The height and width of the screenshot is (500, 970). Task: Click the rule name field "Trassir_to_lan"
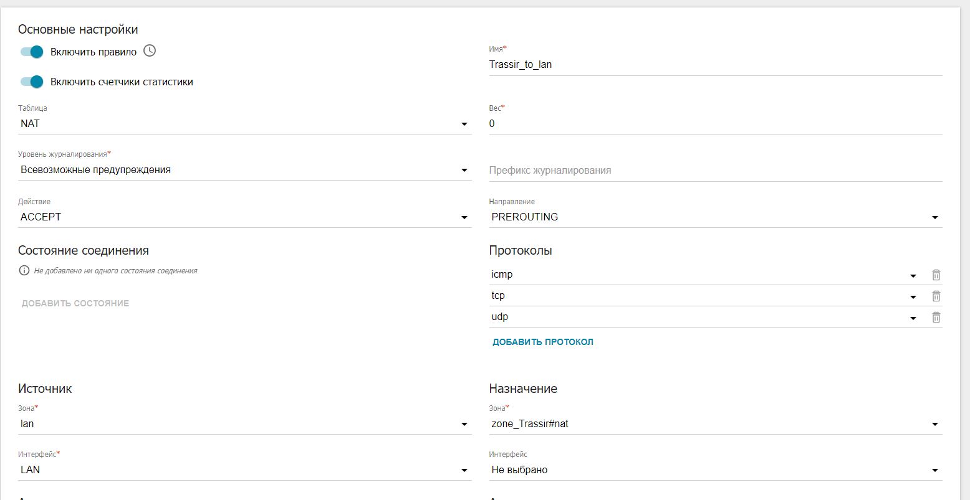[715, 64]
